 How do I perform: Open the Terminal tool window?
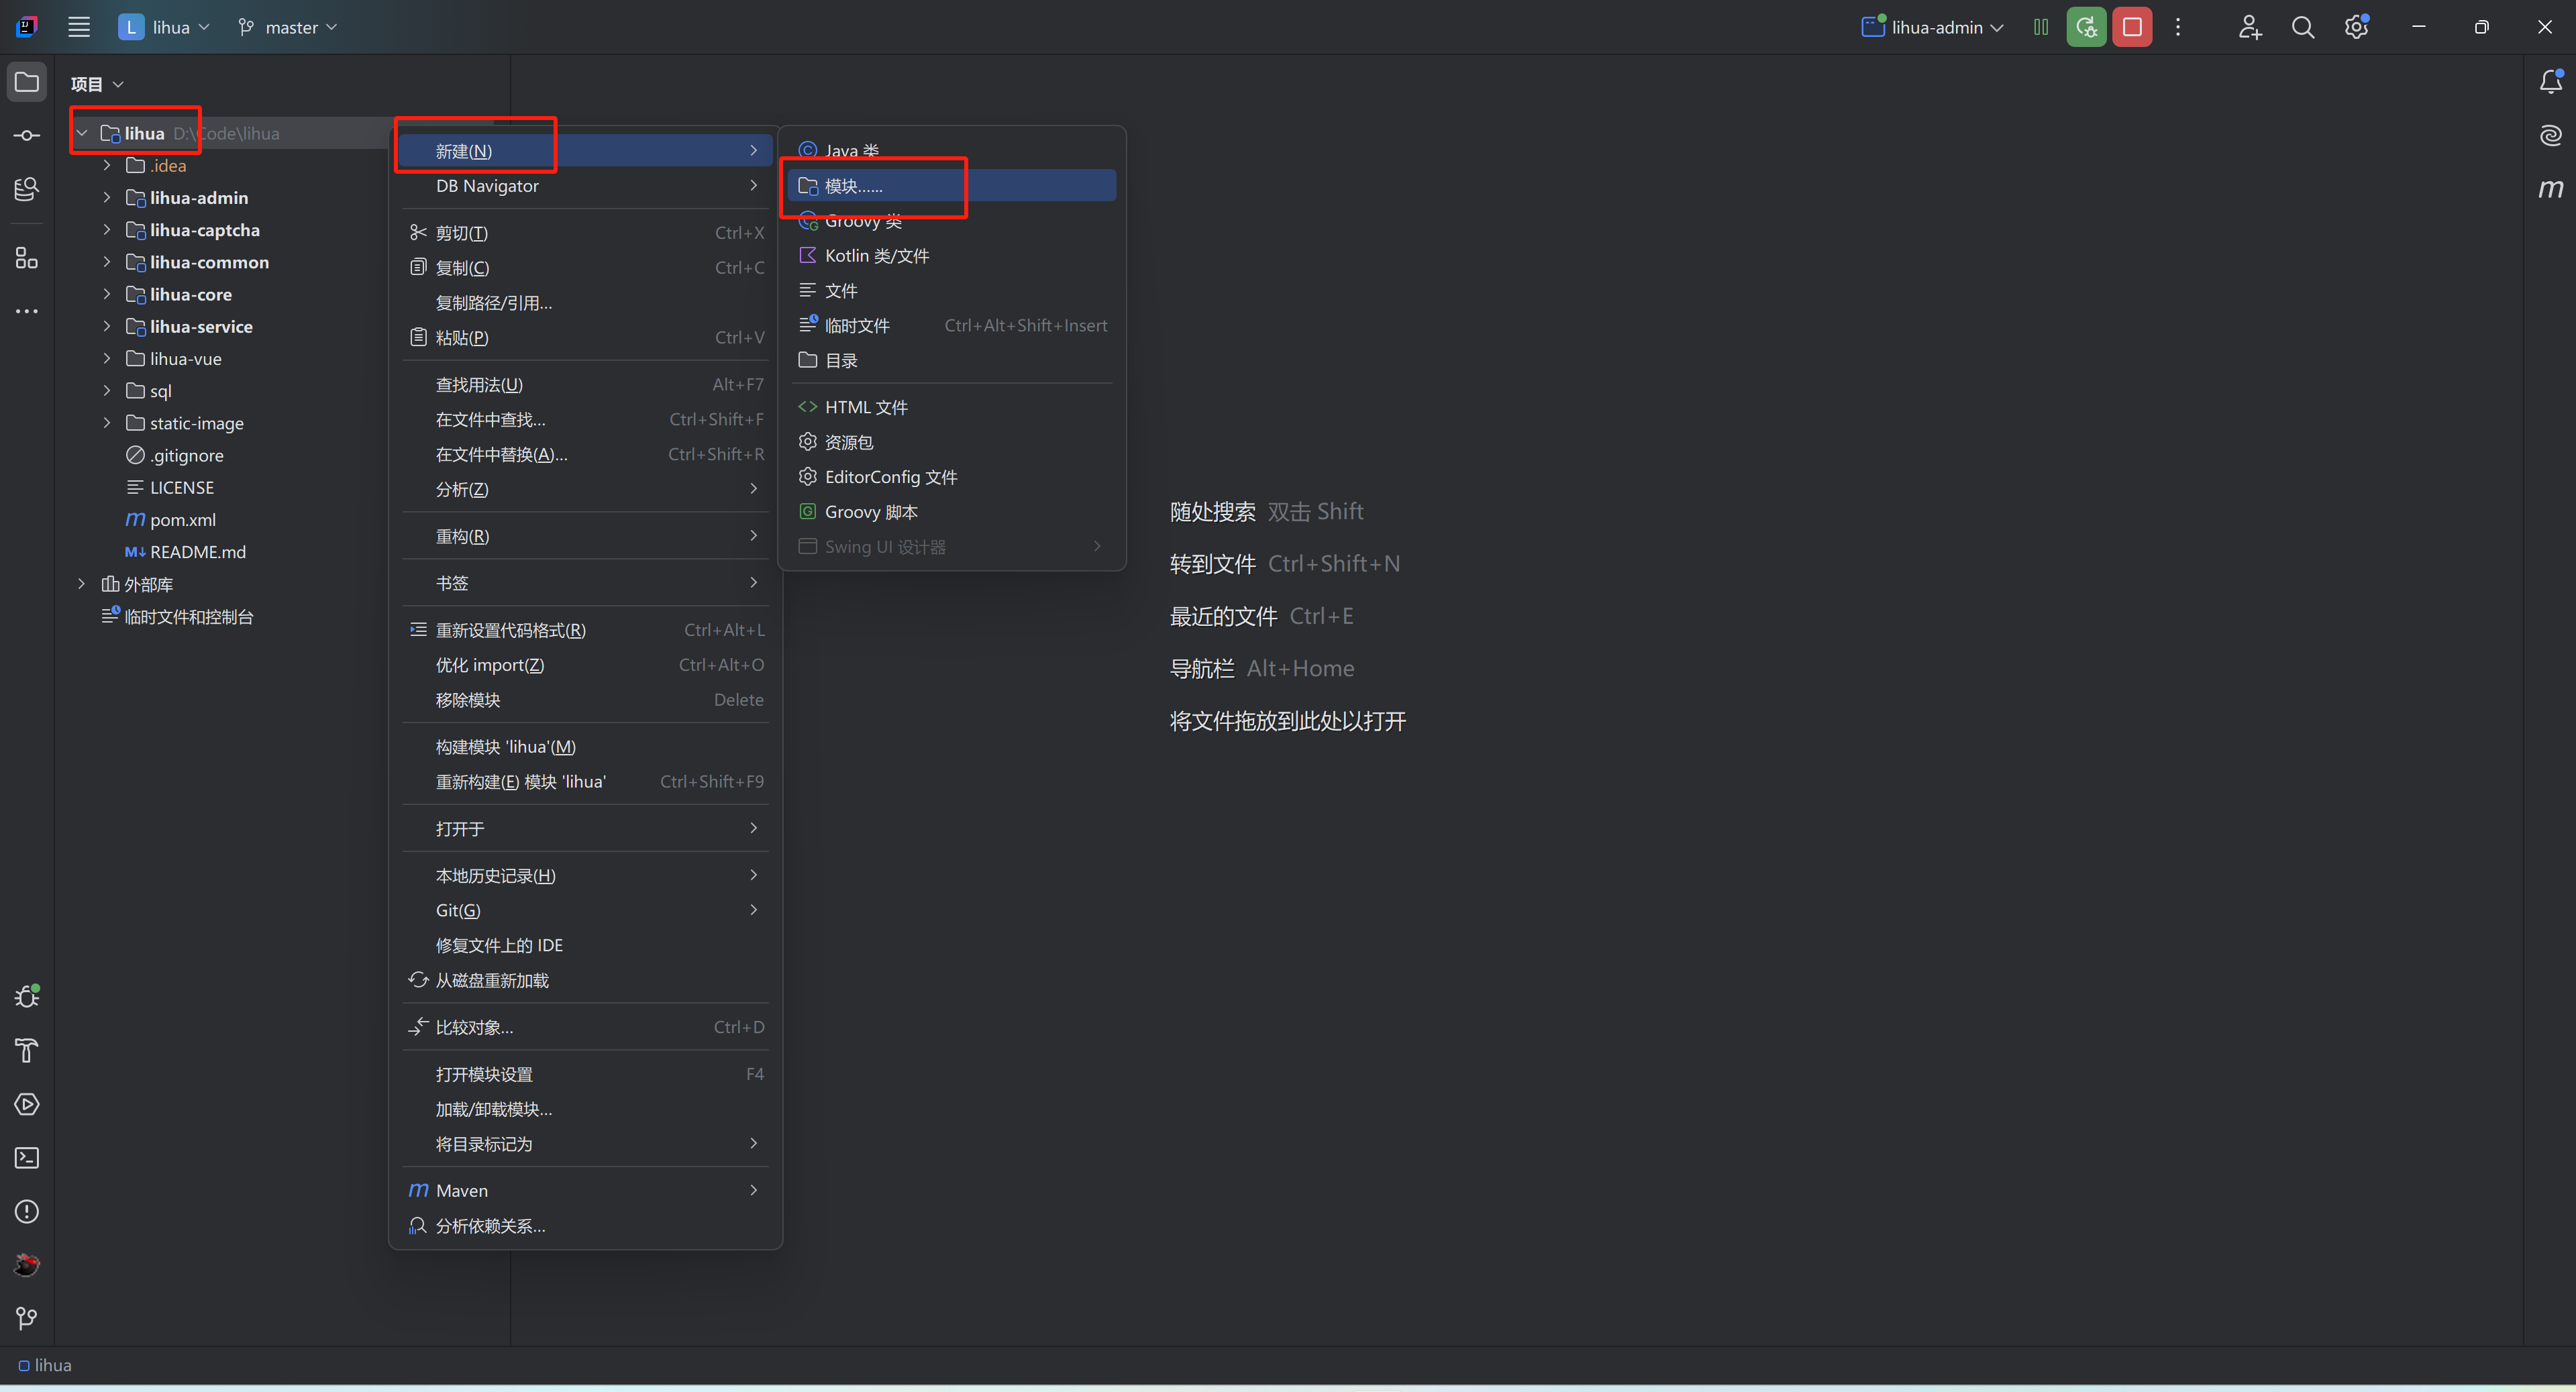27,1158
